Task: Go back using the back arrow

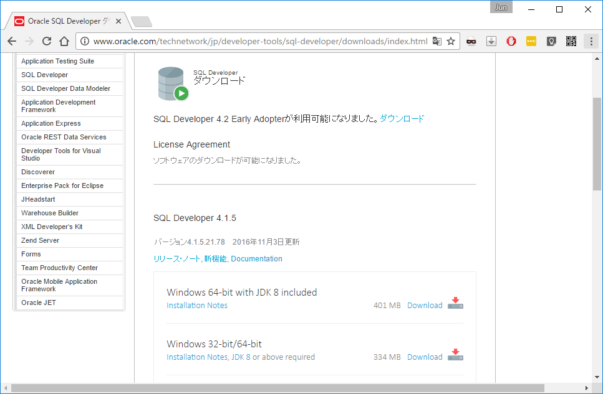Action: point(12,40)
